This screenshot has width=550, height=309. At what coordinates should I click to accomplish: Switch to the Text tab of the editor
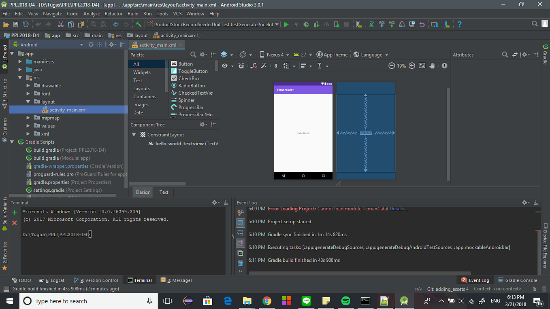click(163, 192)
